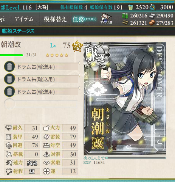Viewport: 175px width, 182px height.
Task: Click the development material icon
Action: point(153,7)
